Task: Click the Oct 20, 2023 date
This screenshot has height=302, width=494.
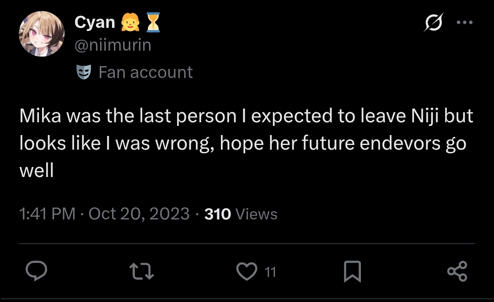Action: [x=139, y=213]
